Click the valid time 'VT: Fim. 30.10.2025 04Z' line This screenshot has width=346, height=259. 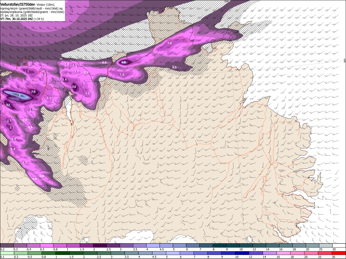coord(17,19)
